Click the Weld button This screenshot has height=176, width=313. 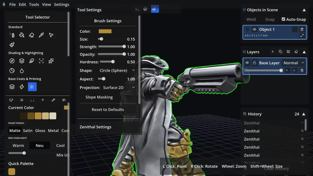(251, 19)
